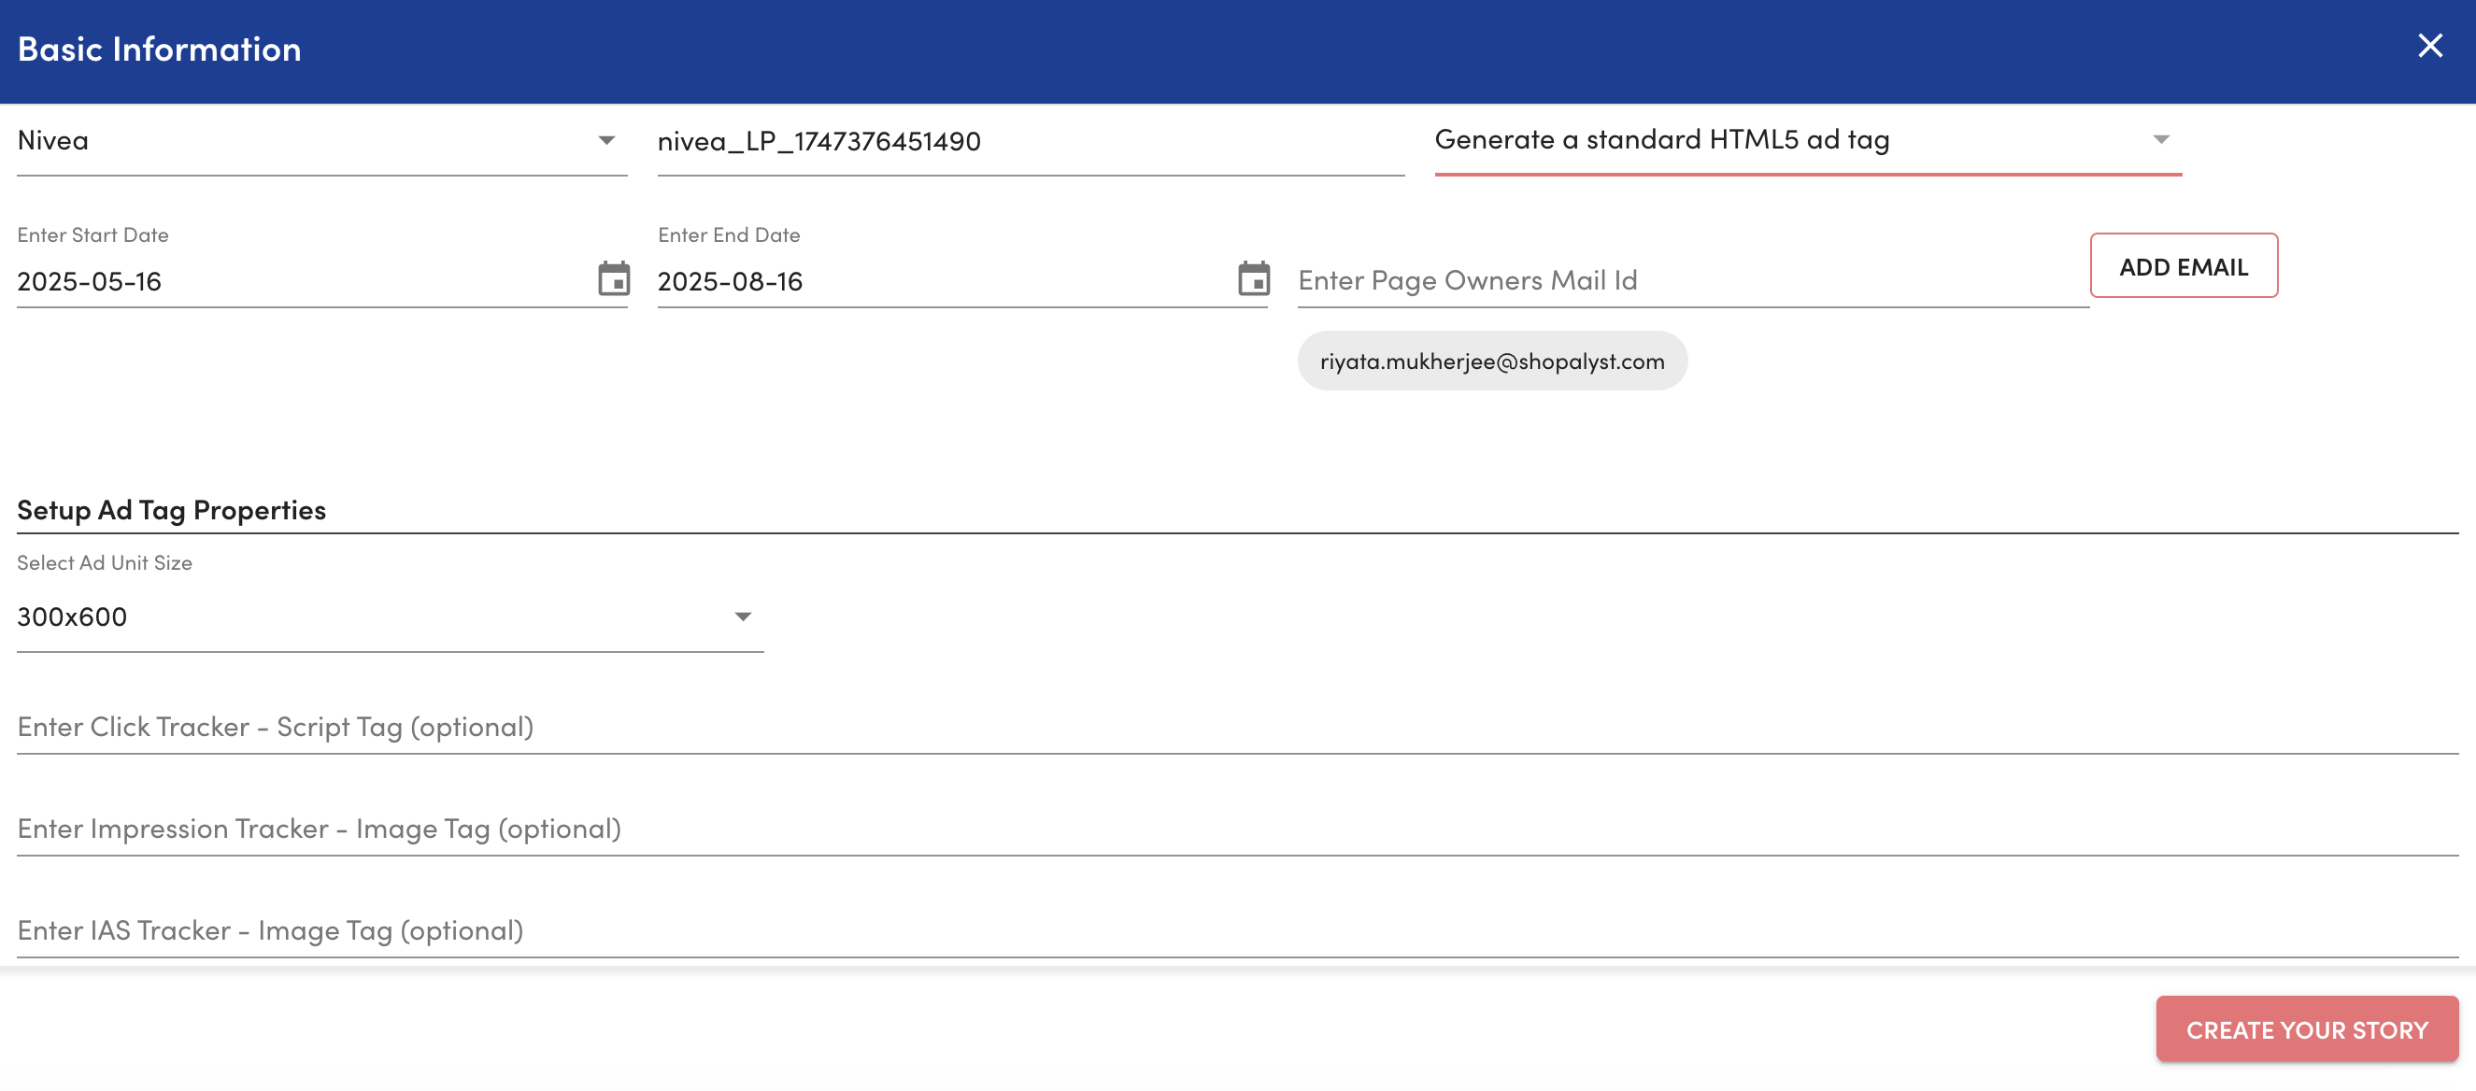Focus the Impression Tracker Image Tag field
Viewport: 2476px width, 1091px height.
(x=1236, y=829)
